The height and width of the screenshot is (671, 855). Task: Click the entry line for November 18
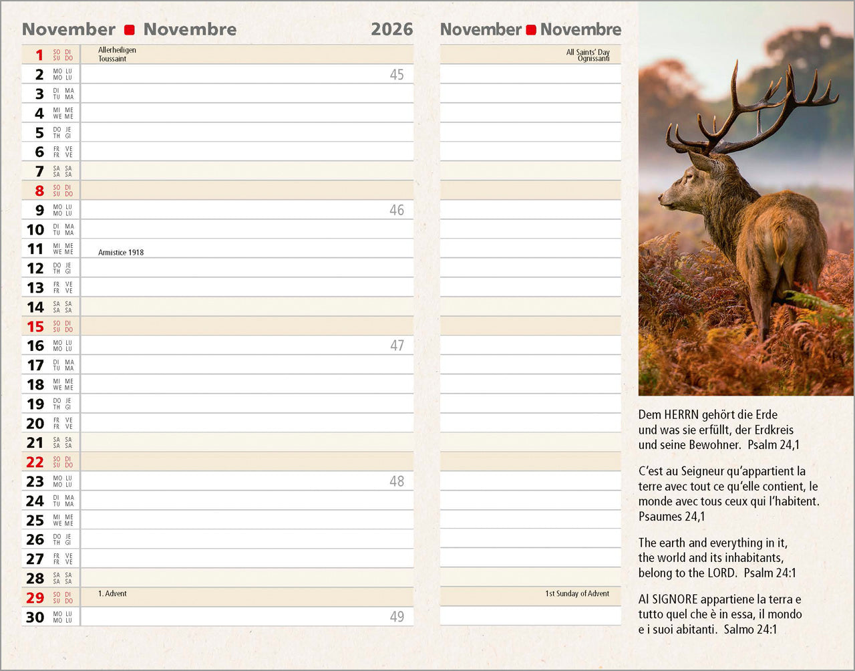coord(247,384)
